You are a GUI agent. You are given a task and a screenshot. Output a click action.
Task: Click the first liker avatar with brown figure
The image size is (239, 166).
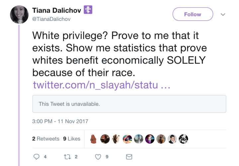coord(94,139)
